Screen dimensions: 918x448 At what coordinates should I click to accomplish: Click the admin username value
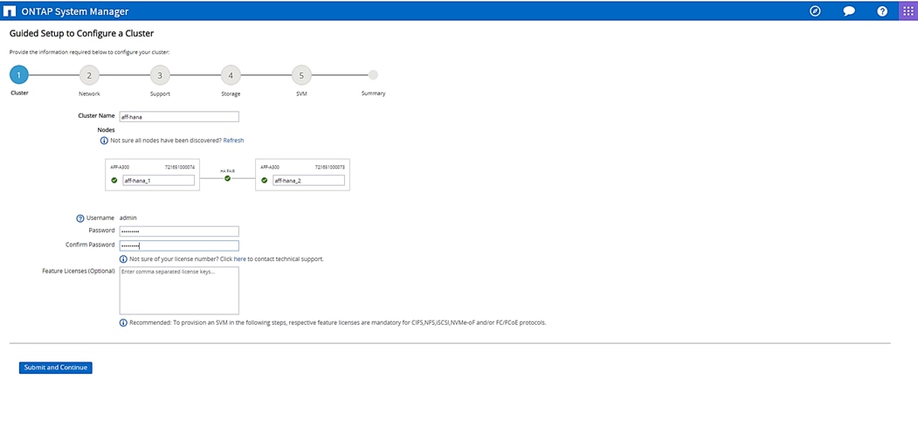click(x=128, y=217)
